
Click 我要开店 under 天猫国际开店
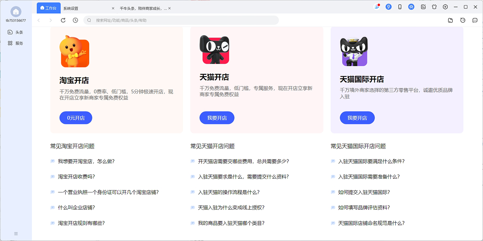click(x=357, y=118)
